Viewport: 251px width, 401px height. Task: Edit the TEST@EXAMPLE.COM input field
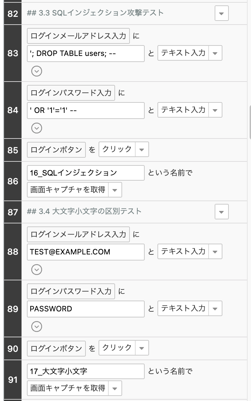click(x=85, y=252)
